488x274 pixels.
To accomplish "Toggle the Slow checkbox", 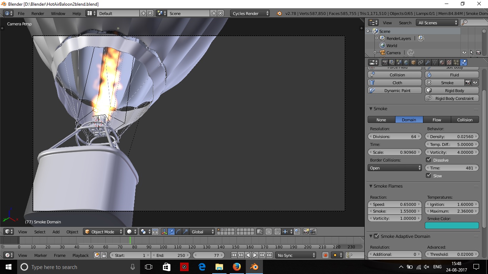I will click(x=429, y=176).
